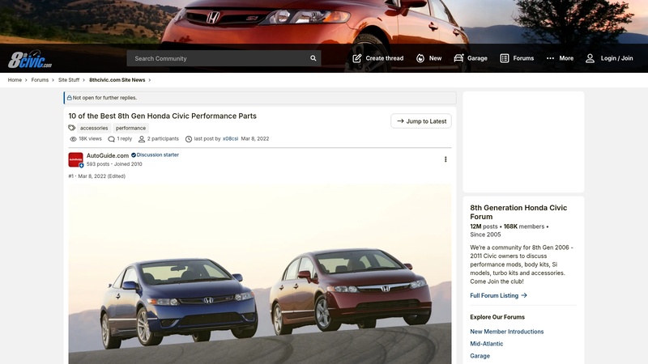The image size is (648, 364).
Task: Open 8thcivic.com Site News breadcrumb
Action: [117, 80]
